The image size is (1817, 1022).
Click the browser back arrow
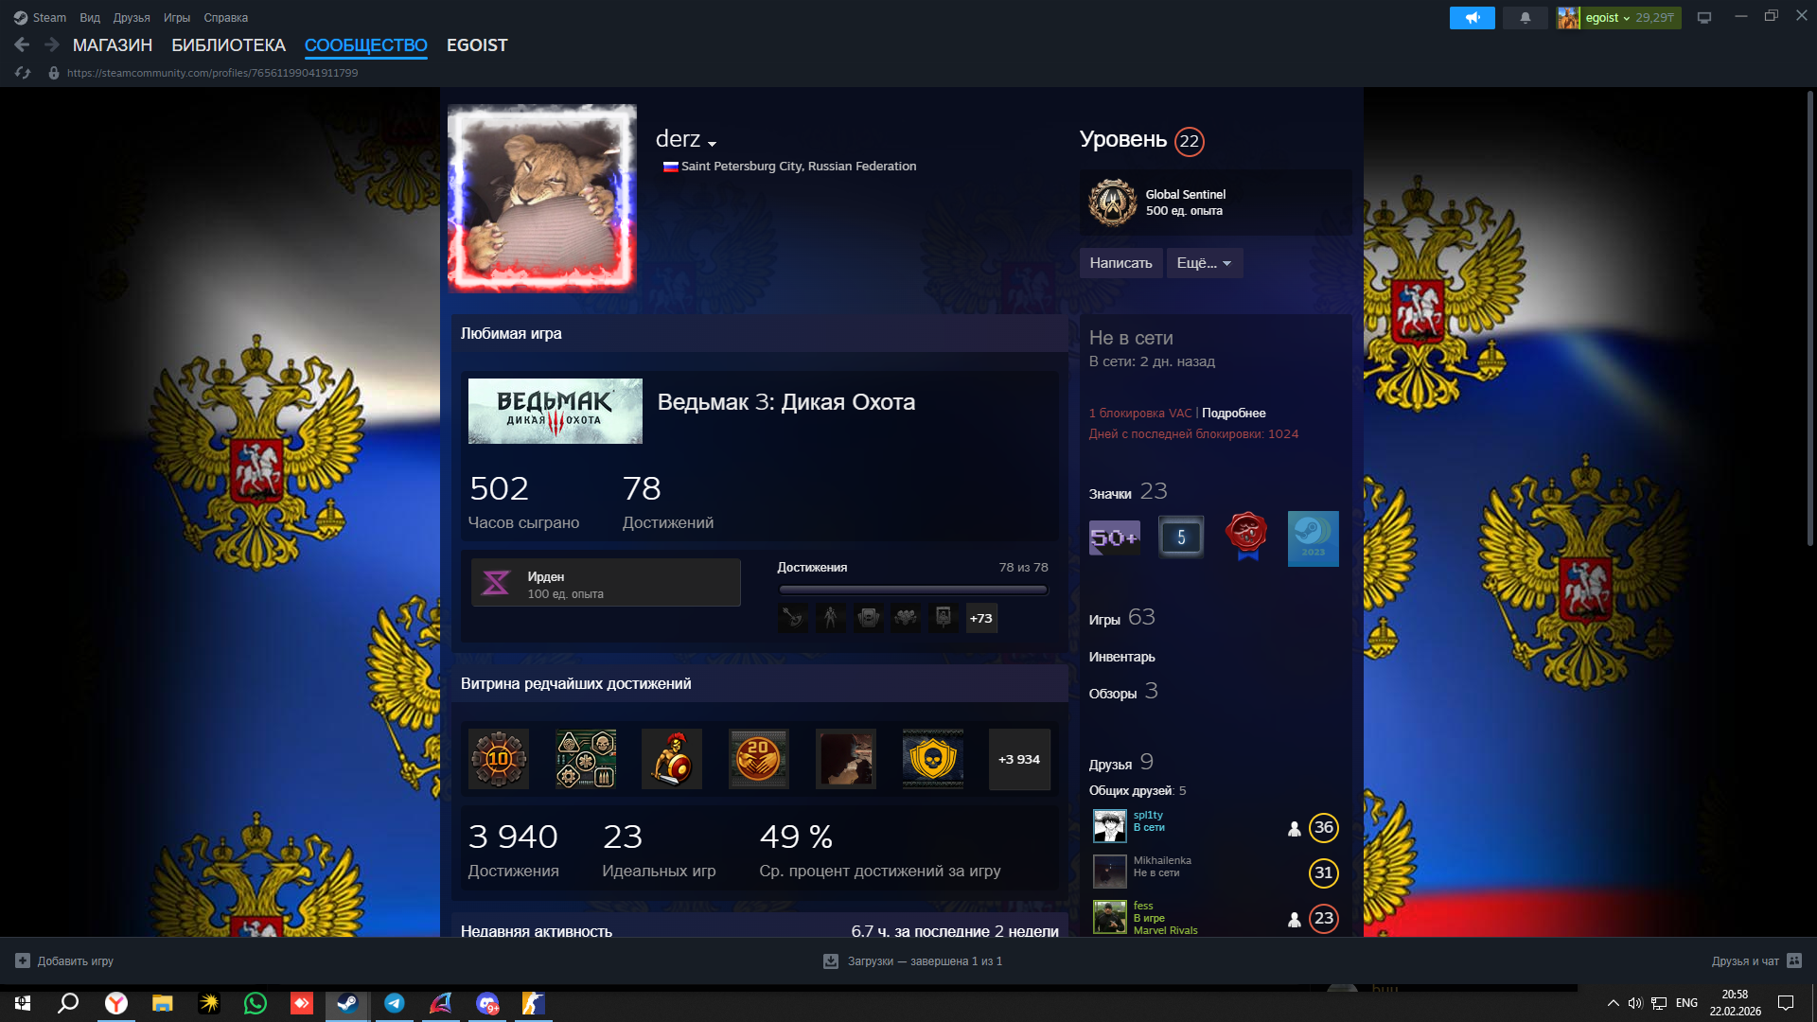coord(22,44)
